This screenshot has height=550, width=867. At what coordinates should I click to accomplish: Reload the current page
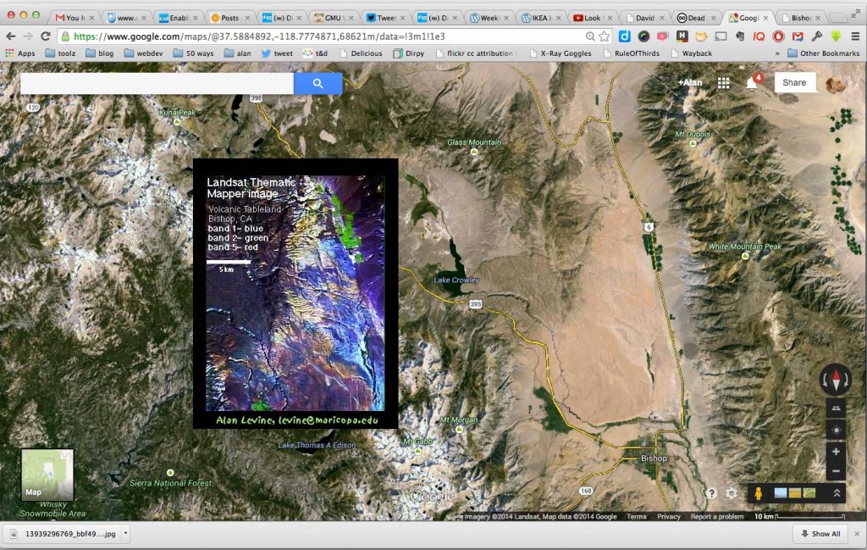pos(46,36)
